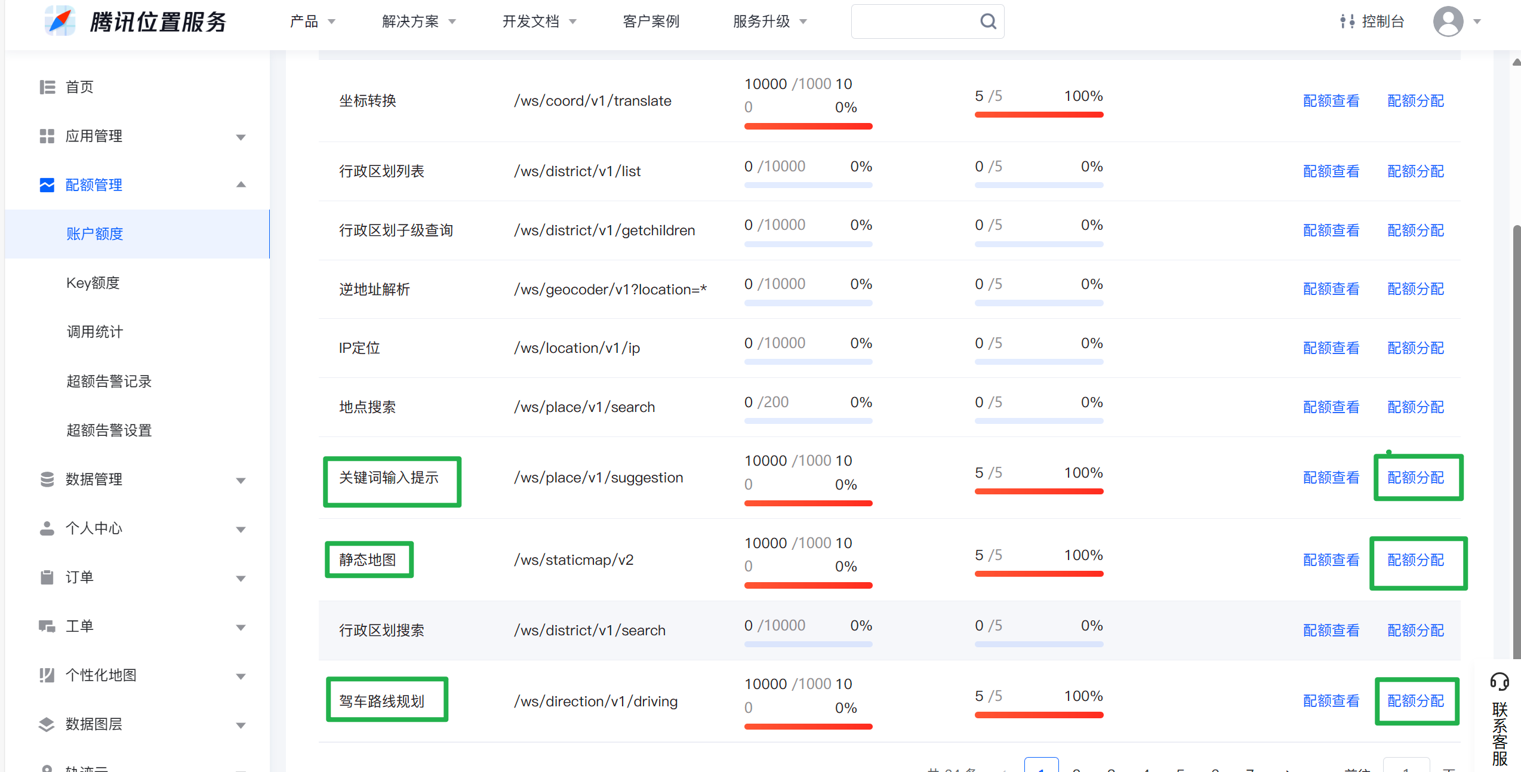Viewport: 1521px width, 772px height.
Task: Click the search magnifier icon
Action: (x=988, y=21)
